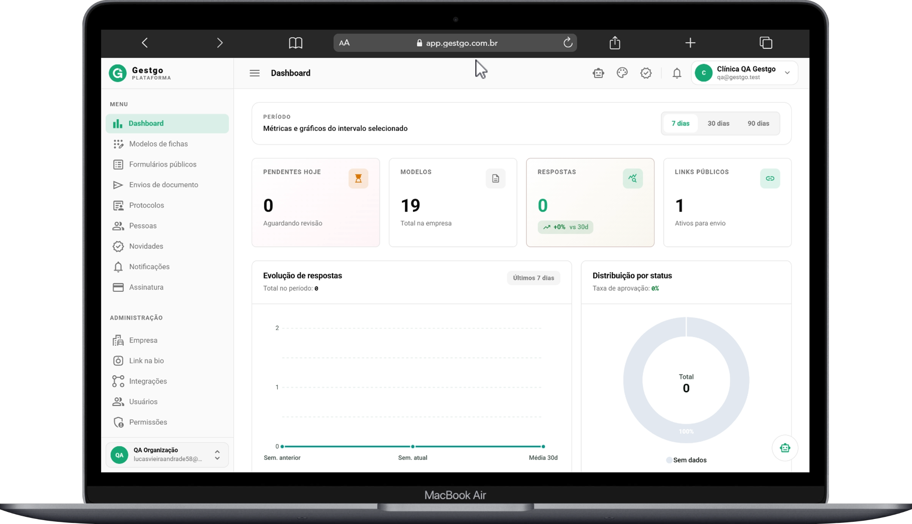Show Safari tab overview icon
This screenshot has width=912, height=524.
click(766, 43)
